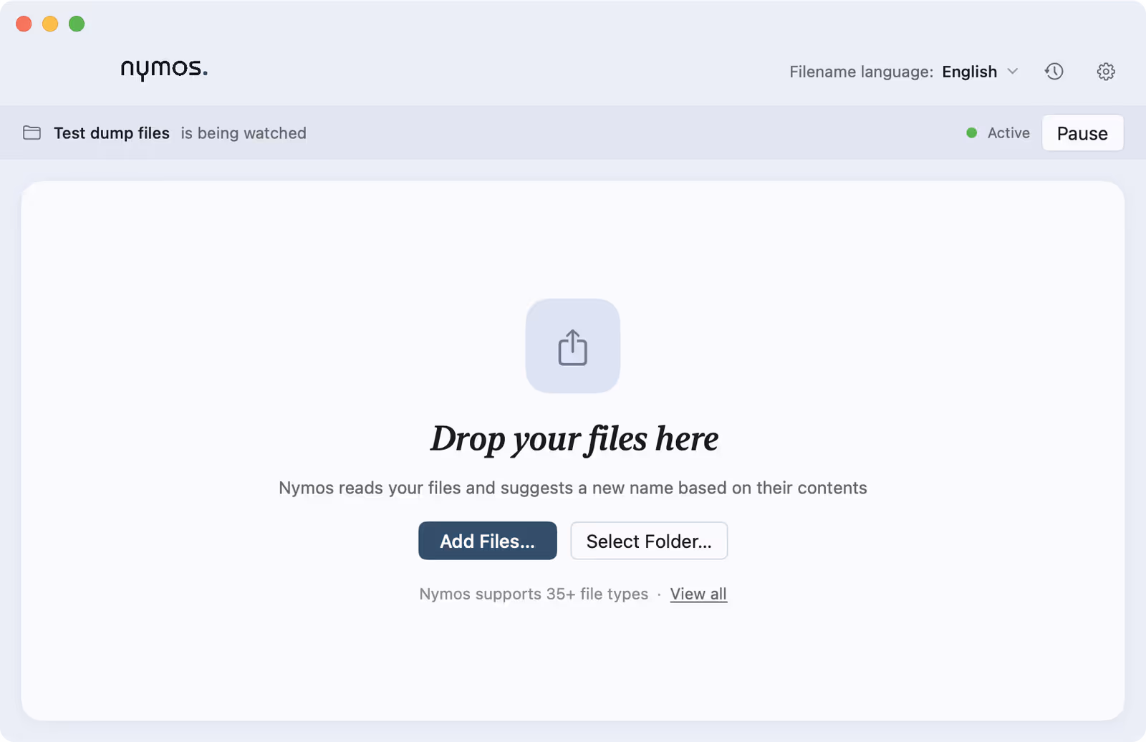Open the rename history clock icon
Viewport: 1146px width, 742px height.
[1054, 72]
